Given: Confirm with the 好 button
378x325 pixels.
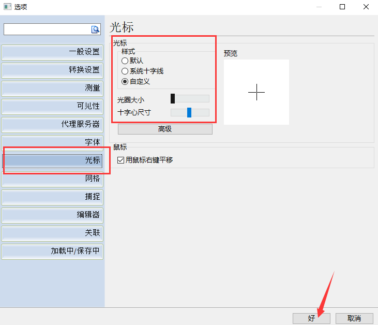Looking at the screenshot, I should 311,318.
